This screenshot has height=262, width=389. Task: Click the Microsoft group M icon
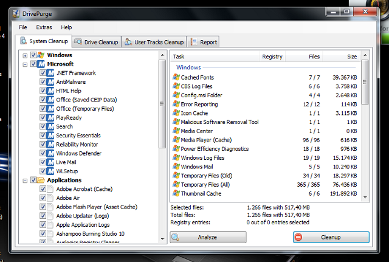point(41,64)
